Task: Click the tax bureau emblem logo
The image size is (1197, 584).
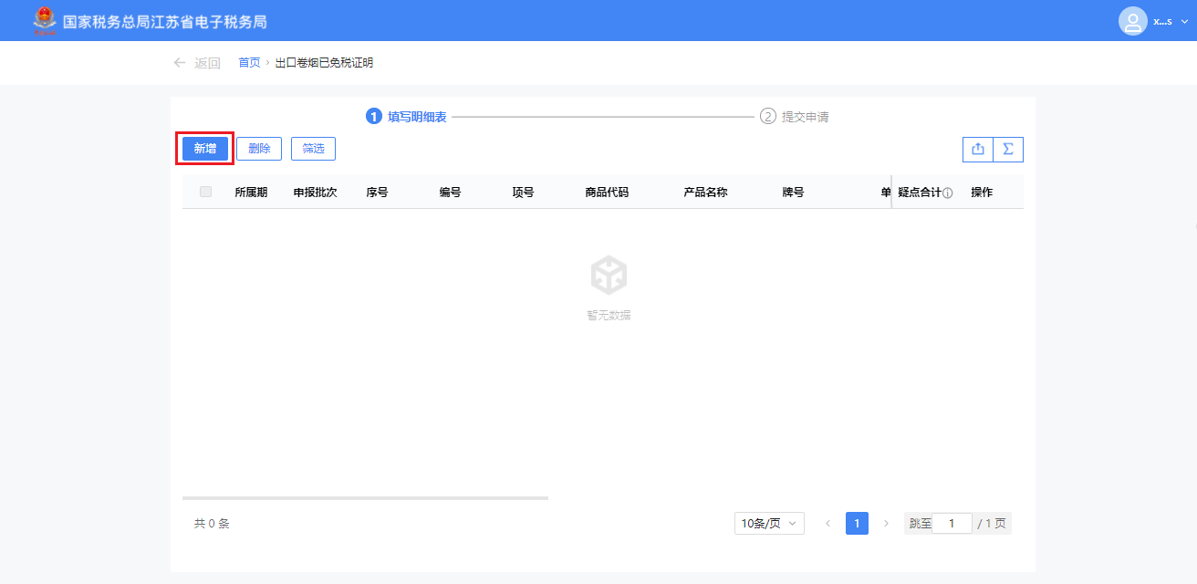Action: click(x=44, y=20)
